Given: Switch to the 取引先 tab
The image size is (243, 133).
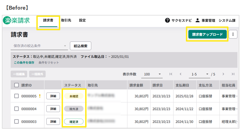Looking at the screenshot, I should [x=66, y=20].
